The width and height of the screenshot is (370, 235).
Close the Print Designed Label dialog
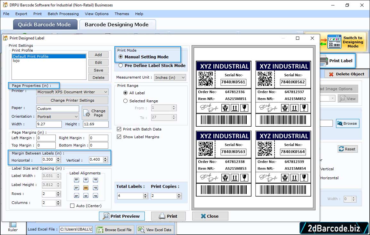312,38
